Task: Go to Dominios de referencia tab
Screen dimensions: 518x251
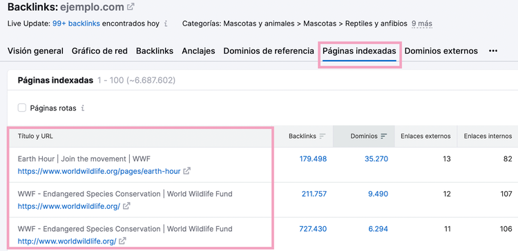Action: click(269, 51)
